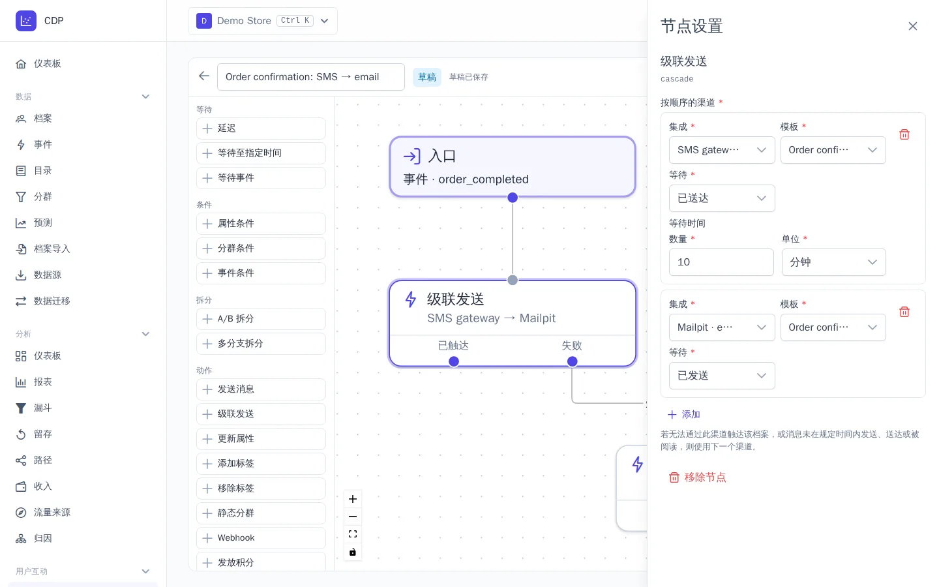Open 漏斗 funnel analysis
Viewport: 939px width, 587px height.
point(83,408)
